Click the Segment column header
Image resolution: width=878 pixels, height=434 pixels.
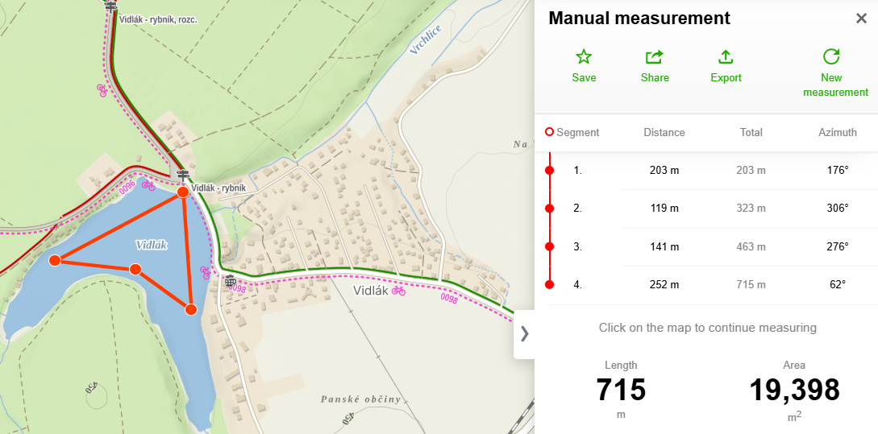(x=577, y=132)
